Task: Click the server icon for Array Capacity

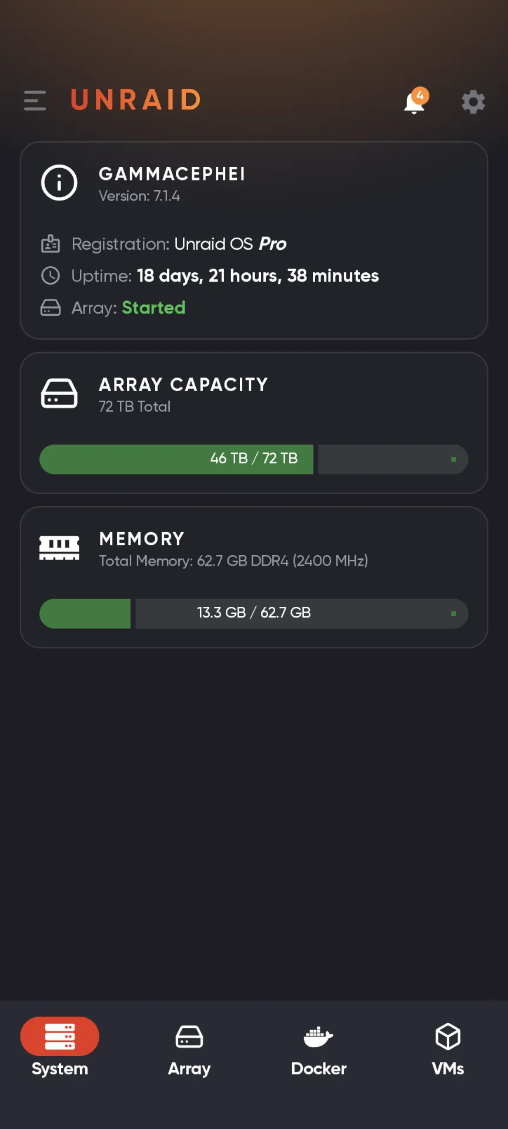Action: coord(59,393)
